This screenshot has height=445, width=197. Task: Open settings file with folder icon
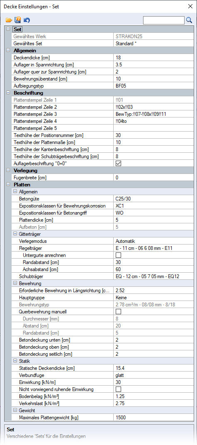(x=9, y=20)
